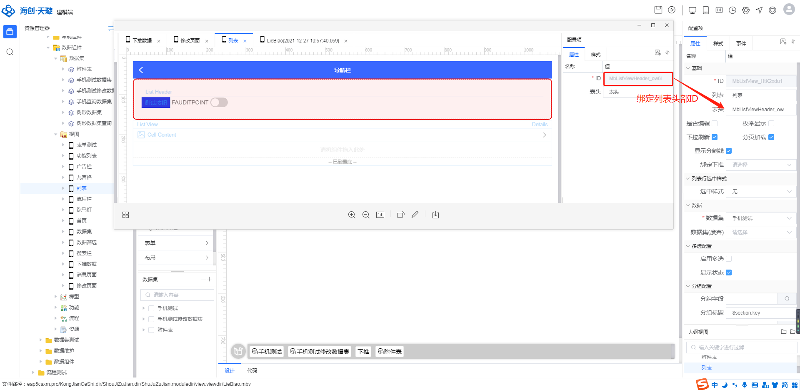
Task: Click the run/play icon in top toolbar
Action: [672, 10]
